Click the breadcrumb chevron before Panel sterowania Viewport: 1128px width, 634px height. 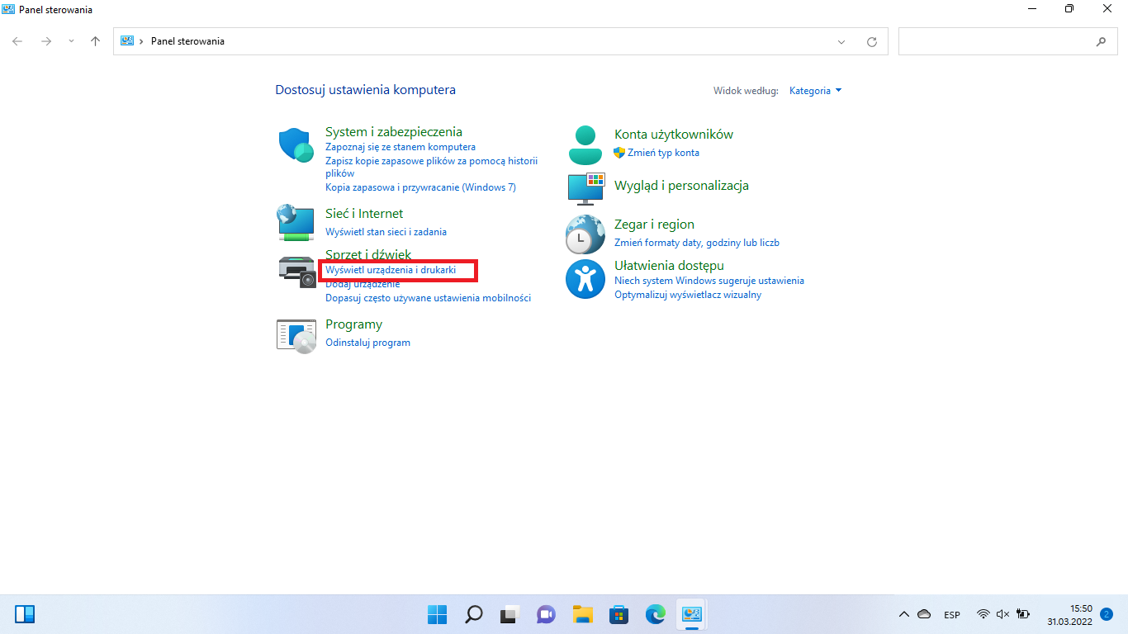(x=142, y=41)
